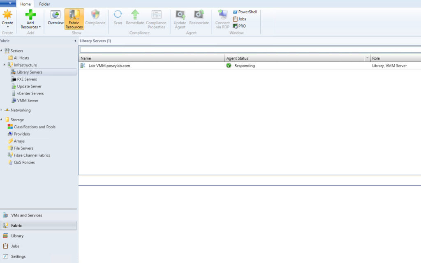Viewport: 421px width, 263px height.
Task: Select the Lab-VMM.poseylab.com server row
Action: point(250,65)
